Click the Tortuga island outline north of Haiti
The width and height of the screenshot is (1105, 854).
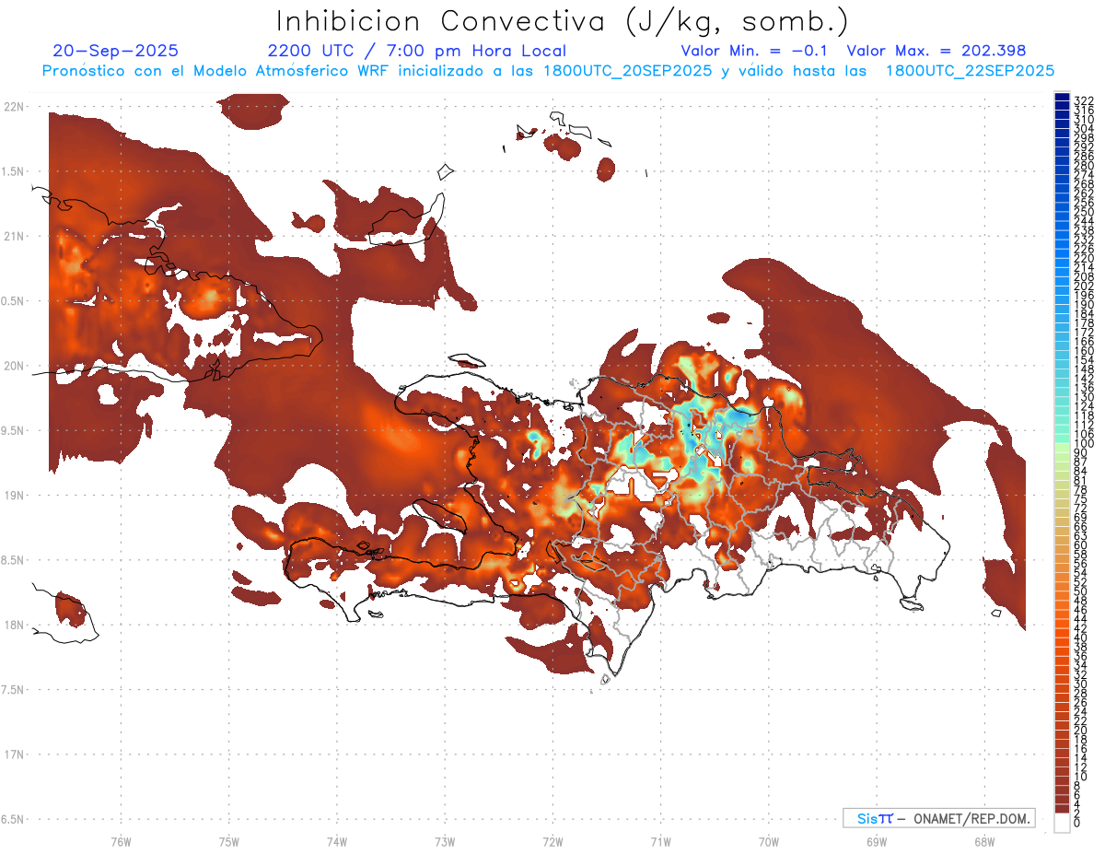467,360
